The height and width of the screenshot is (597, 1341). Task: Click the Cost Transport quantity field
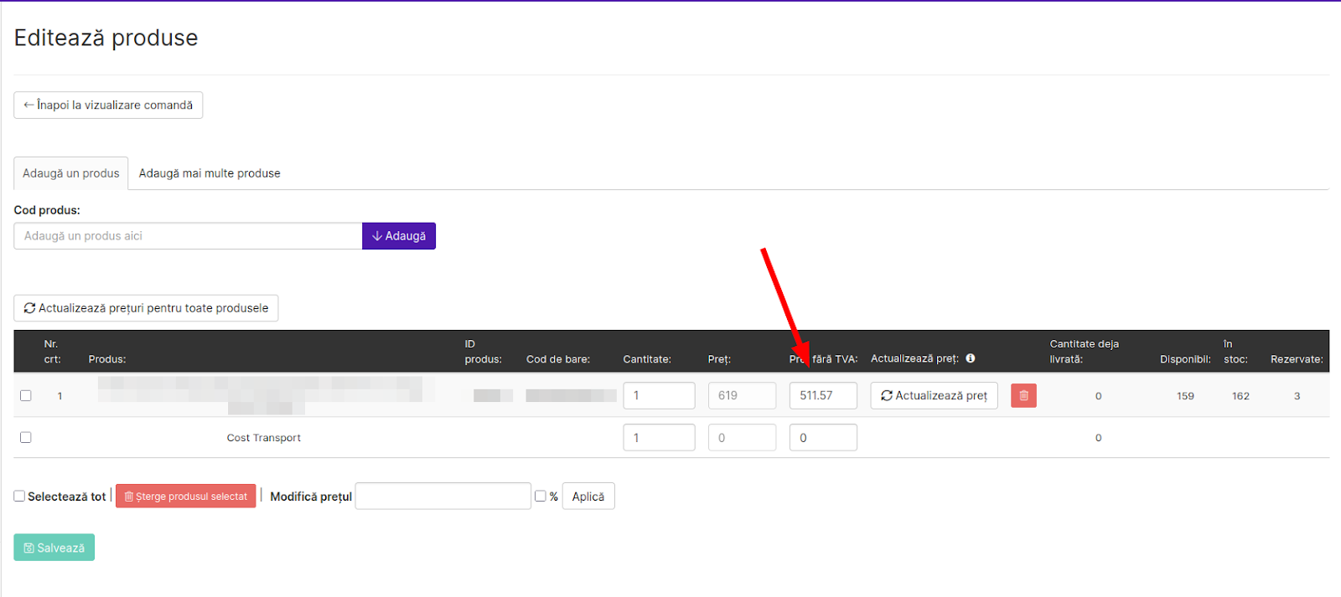659,437
